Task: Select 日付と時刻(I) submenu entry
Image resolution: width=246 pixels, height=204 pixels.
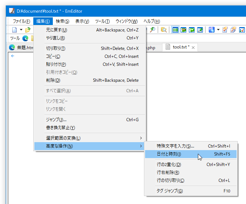Action: click(191, 154)
